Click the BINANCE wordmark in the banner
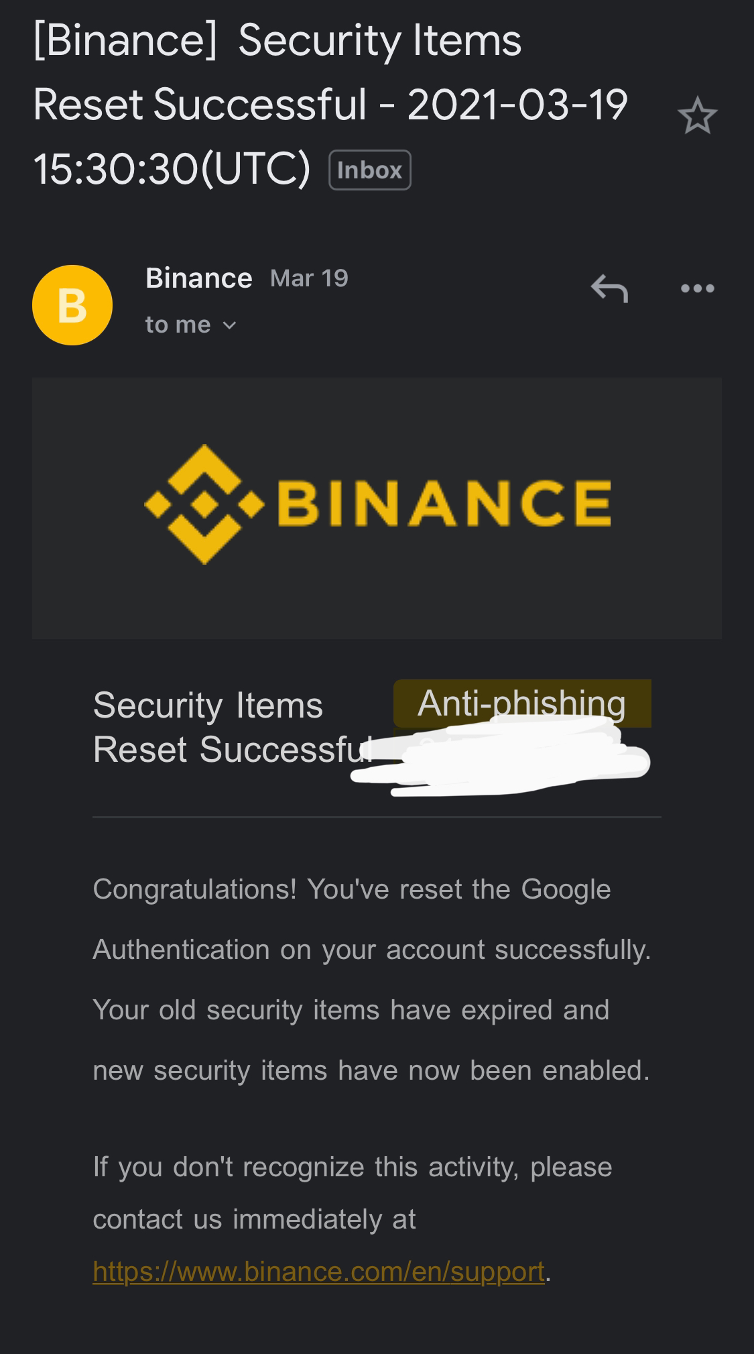The height and width of the screenshot is (1354, 754). click(x=444, y=502)
